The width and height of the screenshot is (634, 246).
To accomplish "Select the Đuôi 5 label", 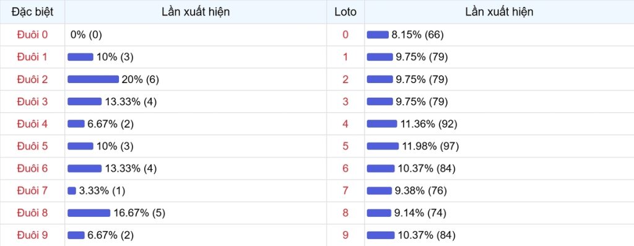I will pyautogui.click(x=32, y=146).
